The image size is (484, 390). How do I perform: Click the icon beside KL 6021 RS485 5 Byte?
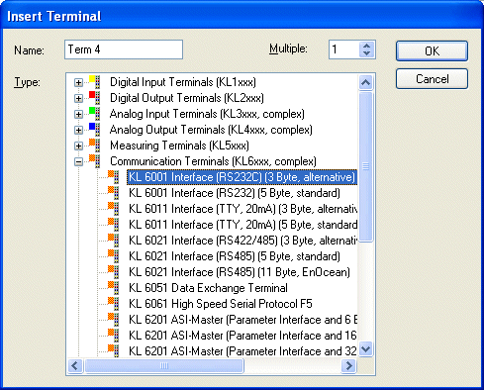click(114, 255)
